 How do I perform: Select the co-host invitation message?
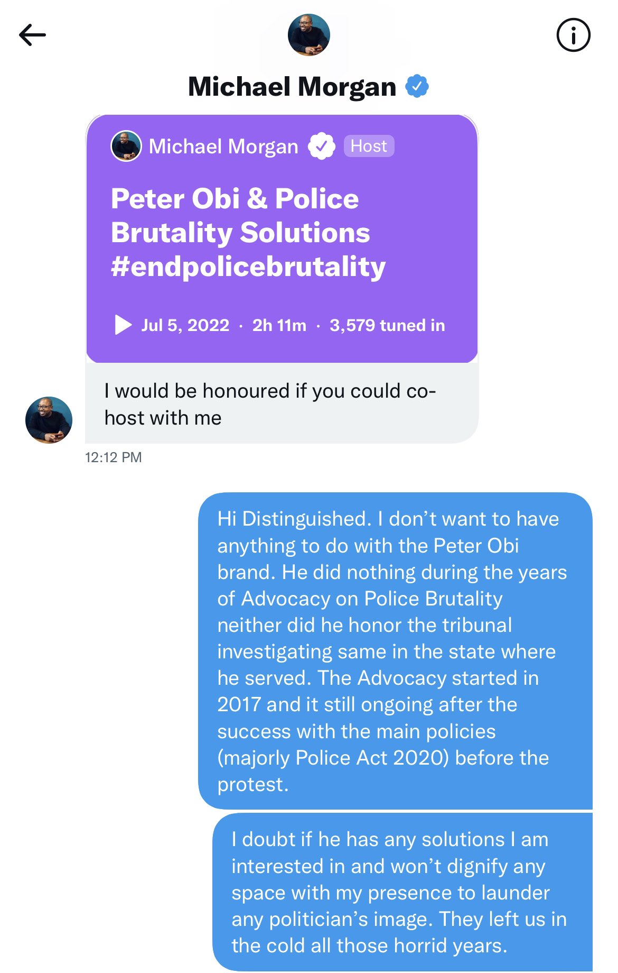269,404
